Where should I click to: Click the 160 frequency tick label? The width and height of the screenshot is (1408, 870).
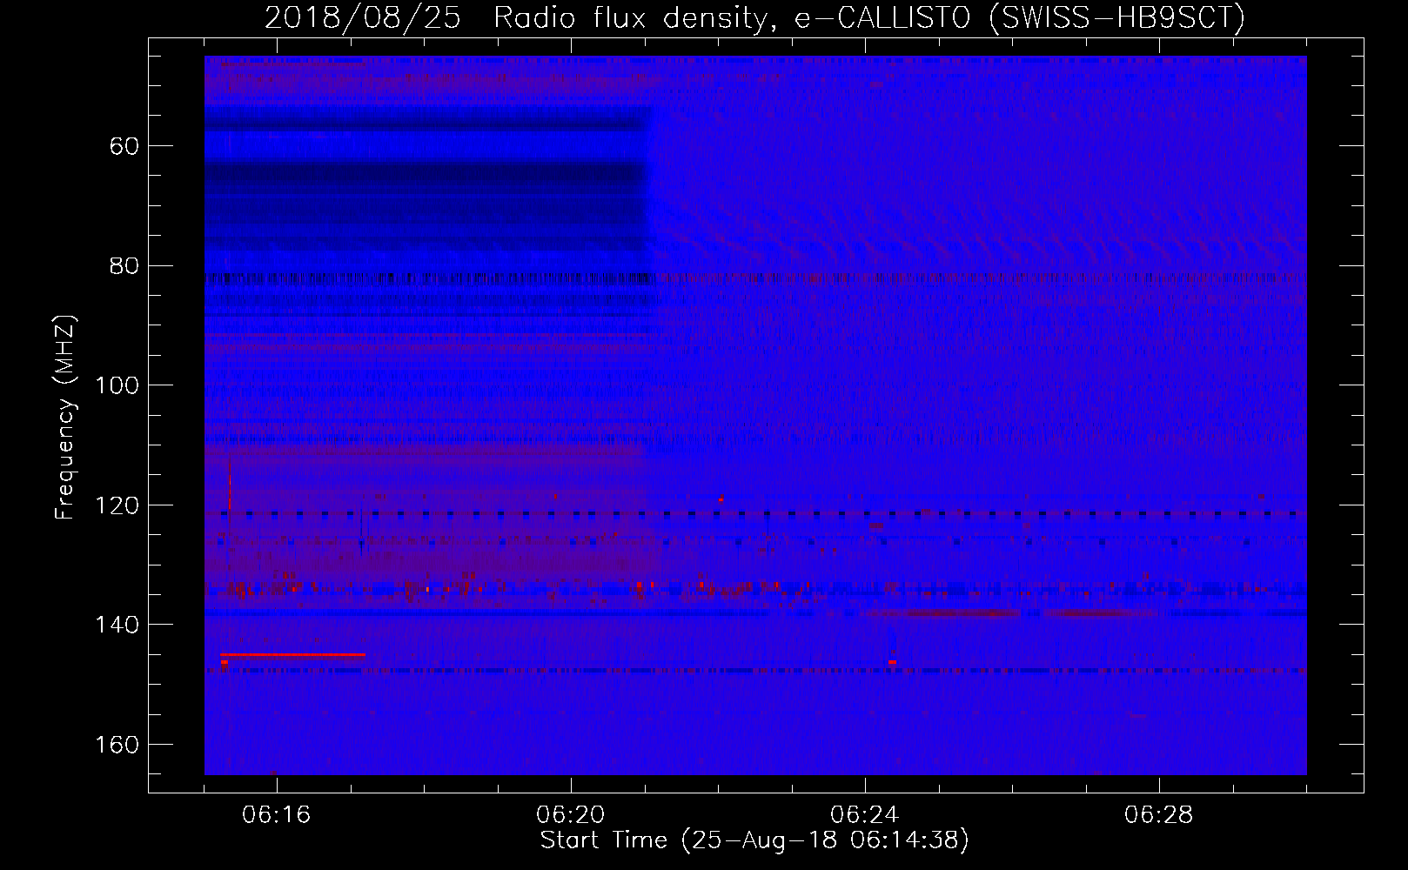[x=117, y=745]
